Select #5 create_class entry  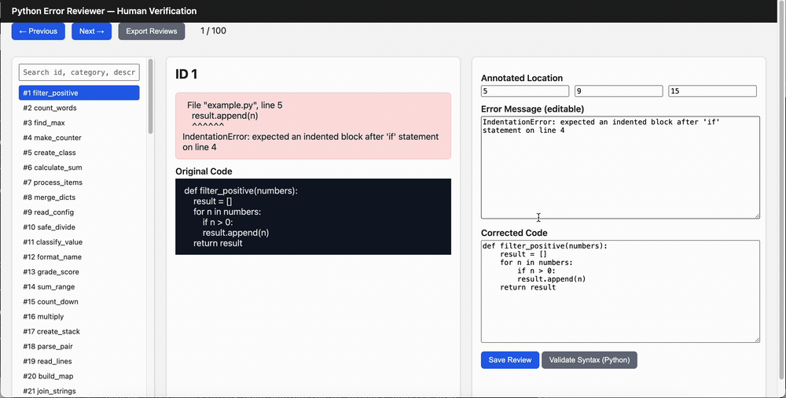[x=79, y=153]
